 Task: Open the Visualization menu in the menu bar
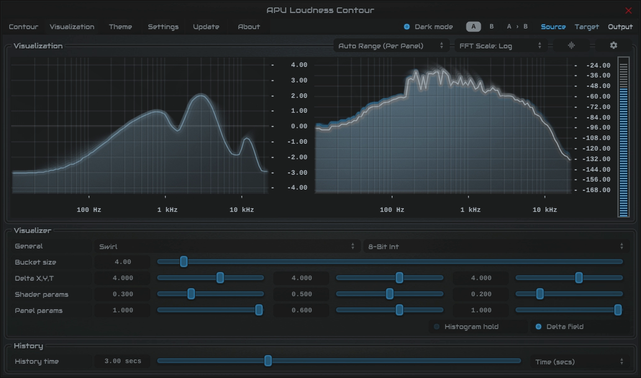pos(72,27)
